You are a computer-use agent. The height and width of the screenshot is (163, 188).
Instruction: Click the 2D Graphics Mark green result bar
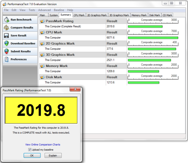(x=152, y=49)
